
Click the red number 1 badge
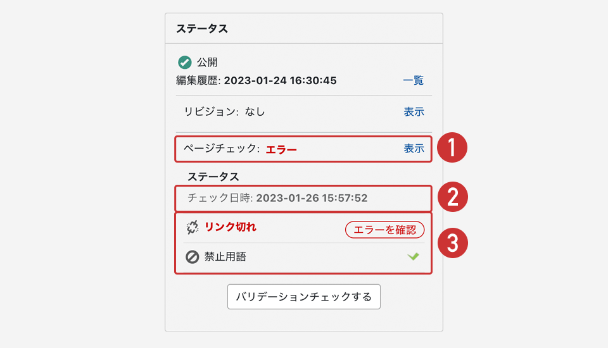point(452,149)
